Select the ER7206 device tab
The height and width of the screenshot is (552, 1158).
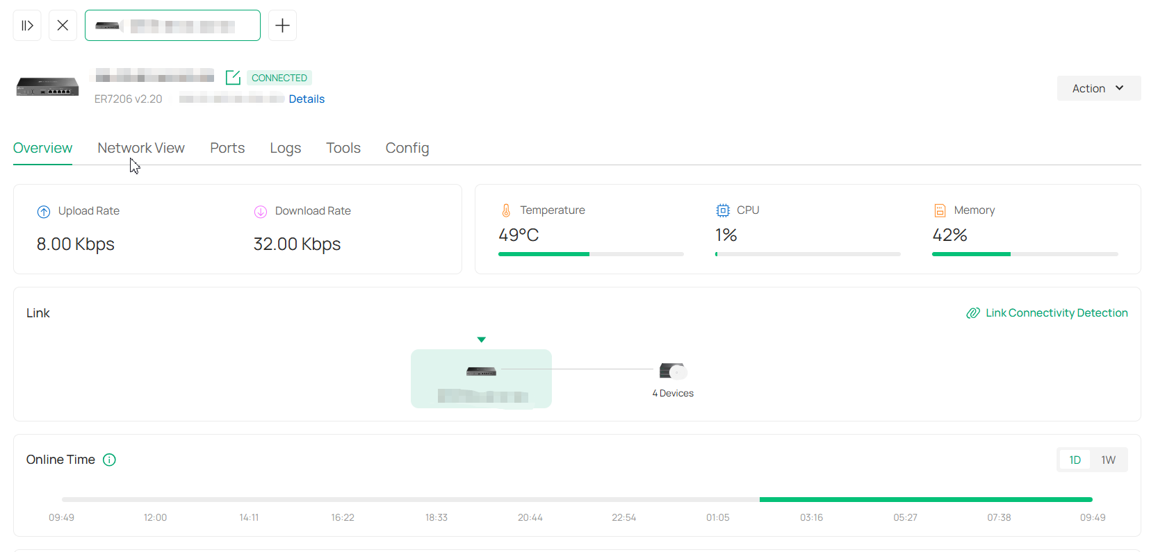(172, 26)
